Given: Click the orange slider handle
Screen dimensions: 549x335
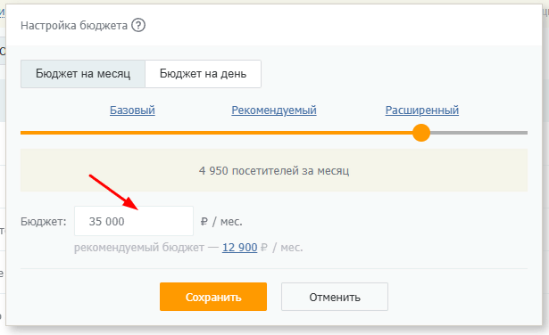Looking at the screenshot, I should 421,133.
